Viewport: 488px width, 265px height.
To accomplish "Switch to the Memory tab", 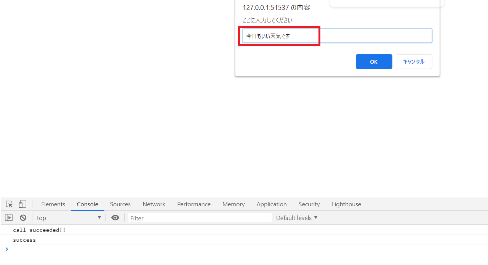I will tap(234, 204).
